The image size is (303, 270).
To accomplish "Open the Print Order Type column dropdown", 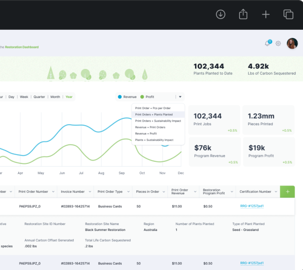I will click(x=129, y=192).
